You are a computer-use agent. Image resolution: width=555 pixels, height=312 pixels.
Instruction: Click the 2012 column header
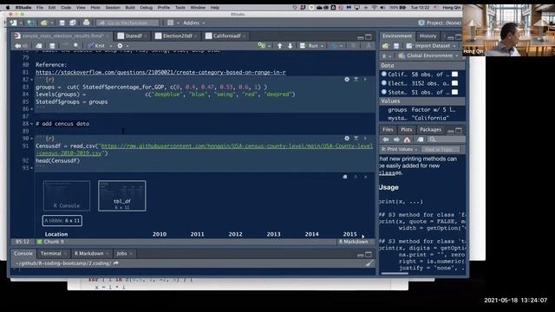[x=235, y=234]
